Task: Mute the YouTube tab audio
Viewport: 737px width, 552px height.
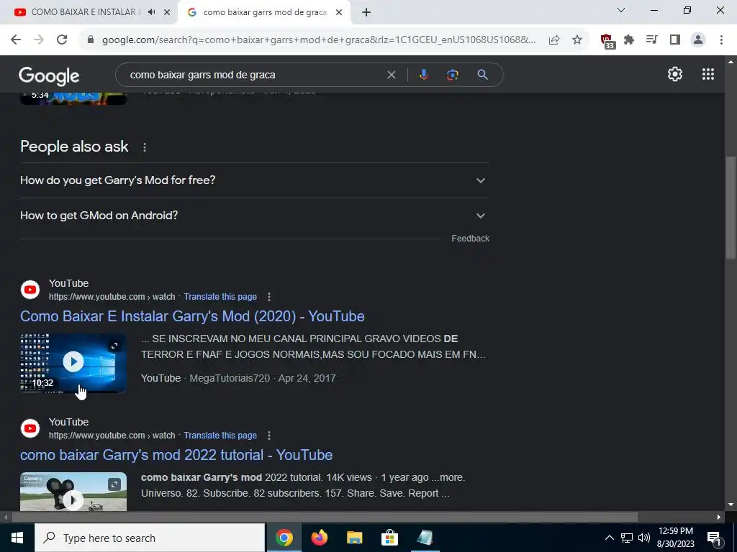Action: pyautogui.click(x=151, y=12)
